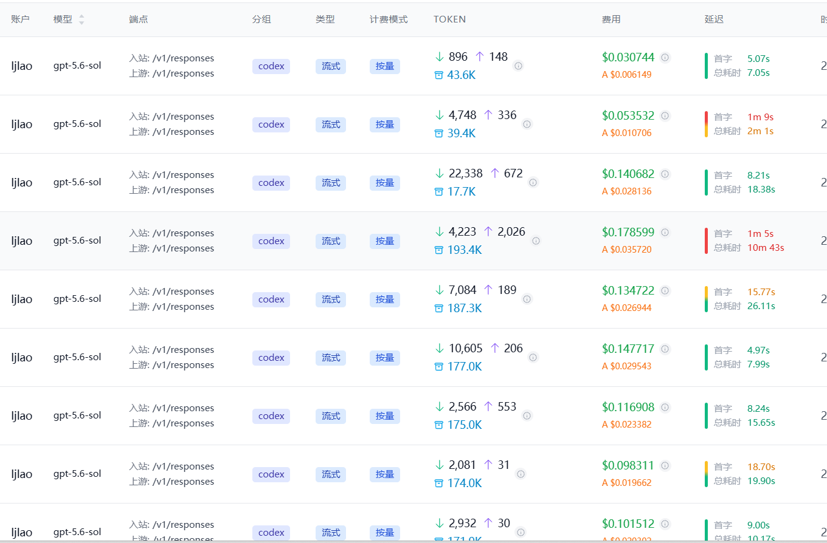Click the 端点 column header
827x543 pixels.
(139, 19)
